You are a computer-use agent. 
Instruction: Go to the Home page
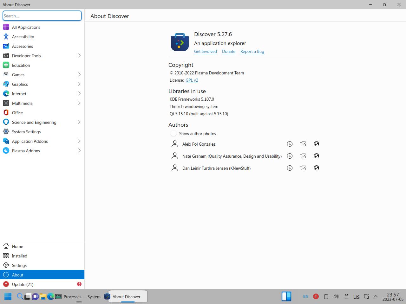[x=42, y=246]
